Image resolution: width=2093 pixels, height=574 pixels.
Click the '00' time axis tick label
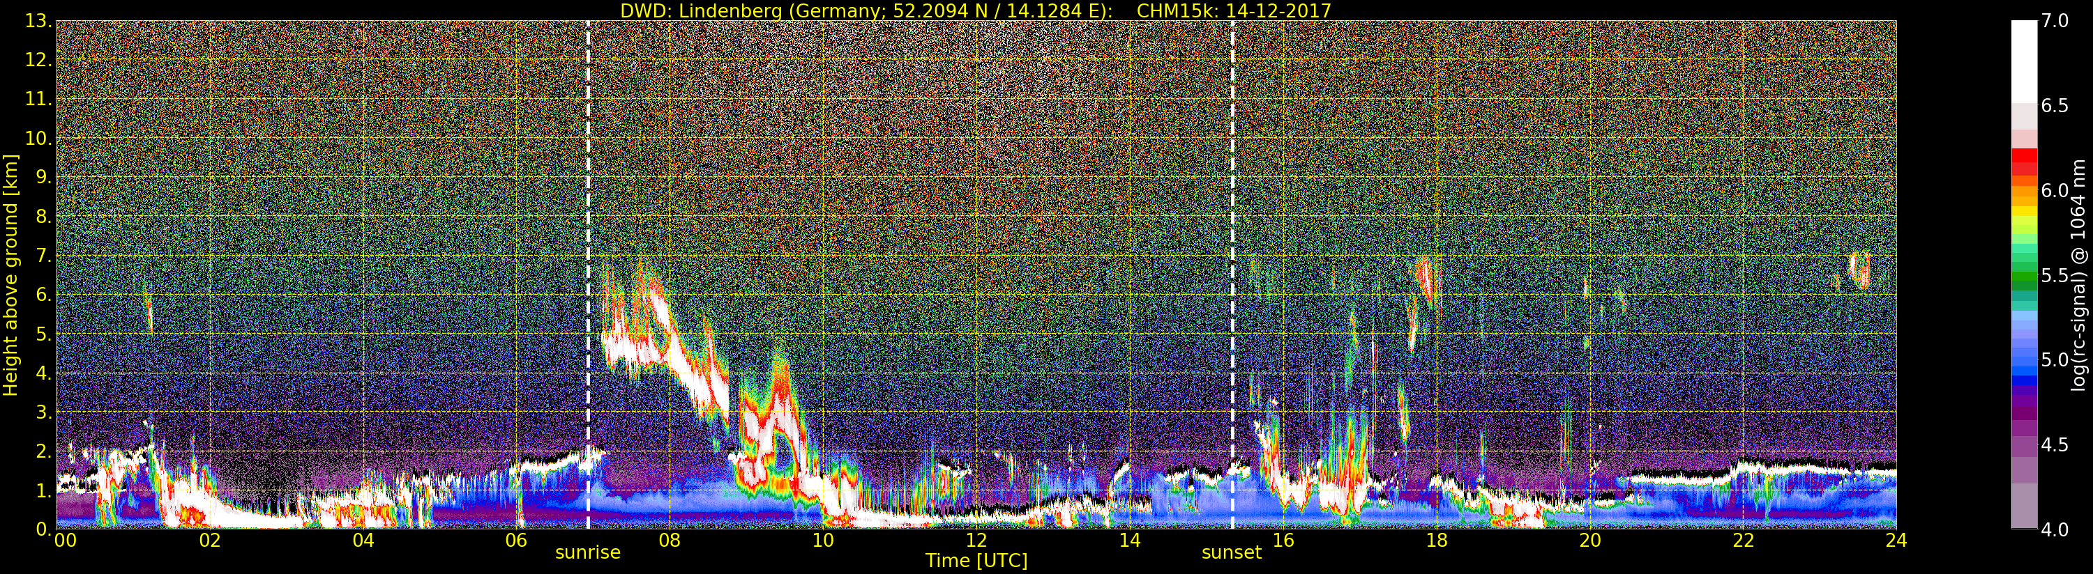pos(65,541)
